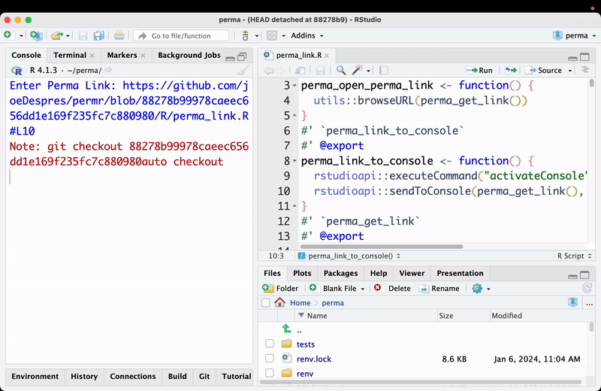Switch to the Plots tab
Image resolution: width=601 pixels, height=391 pixels.
(x=302, y=273)
